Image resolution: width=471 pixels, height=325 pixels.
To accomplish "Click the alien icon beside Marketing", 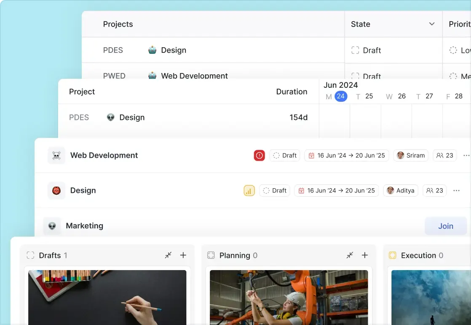I will pyautogui.click(x=52, y=226).
